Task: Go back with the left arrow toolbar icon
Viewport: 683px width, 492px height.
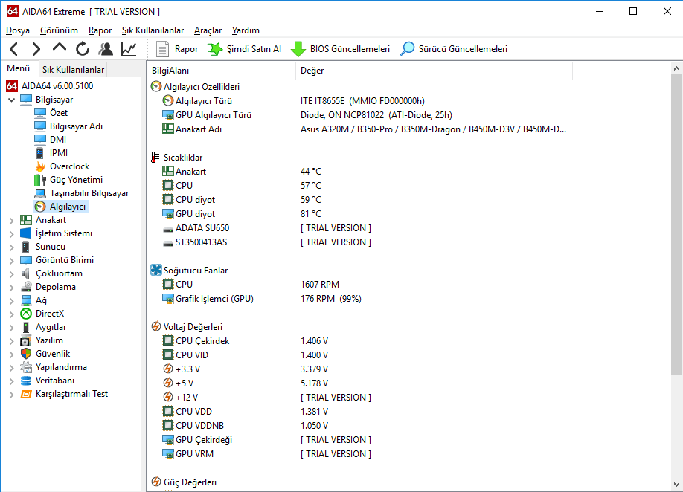Action: (14, 49)
